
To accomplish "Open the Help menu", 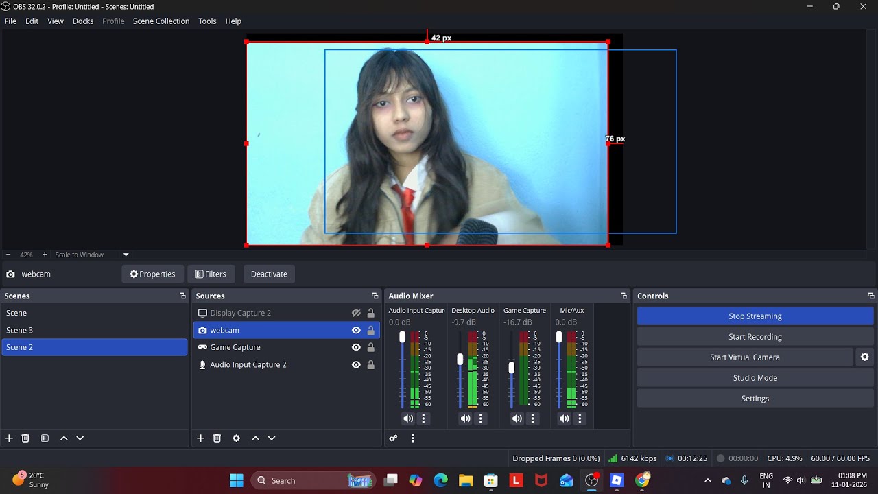I will pyautogui.click(x=233, y=21).
